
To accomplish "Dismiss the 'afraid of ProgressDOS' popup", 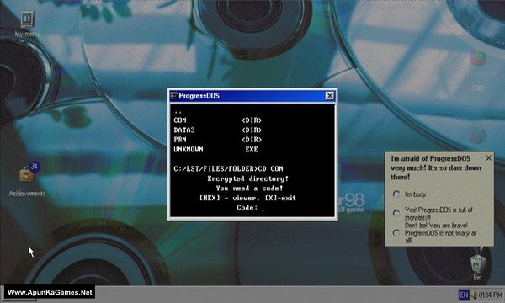I will (488, 157).
